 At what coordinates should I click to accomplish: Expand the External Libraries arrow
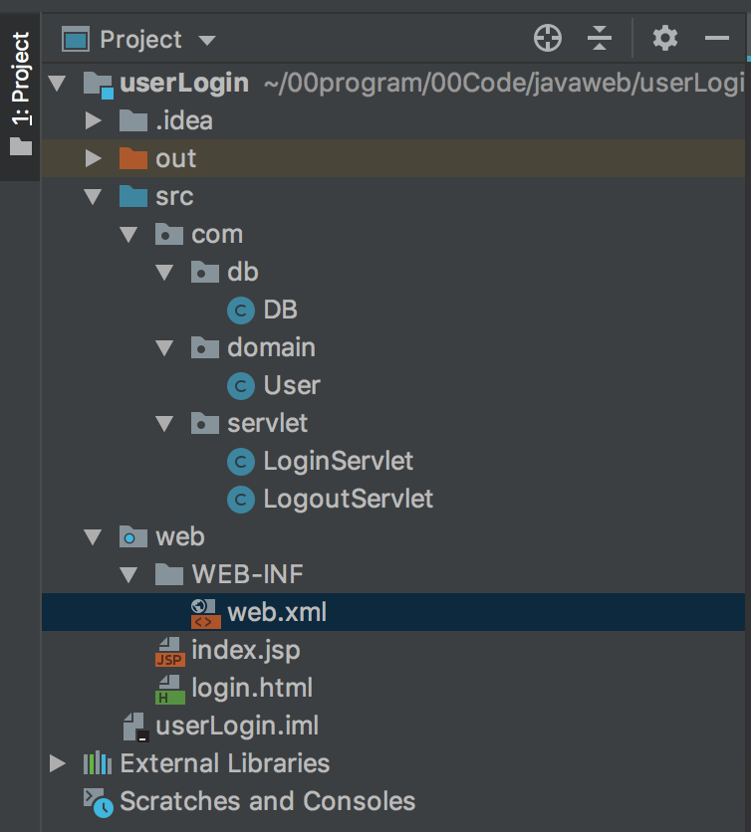click(x=58, y=763)
